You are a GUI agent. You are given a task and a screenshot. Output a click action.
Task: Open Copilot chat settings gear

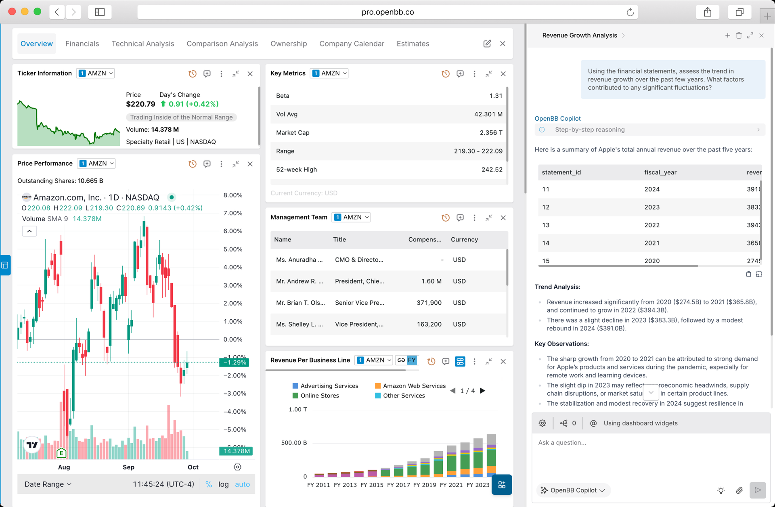pos(542,423)
